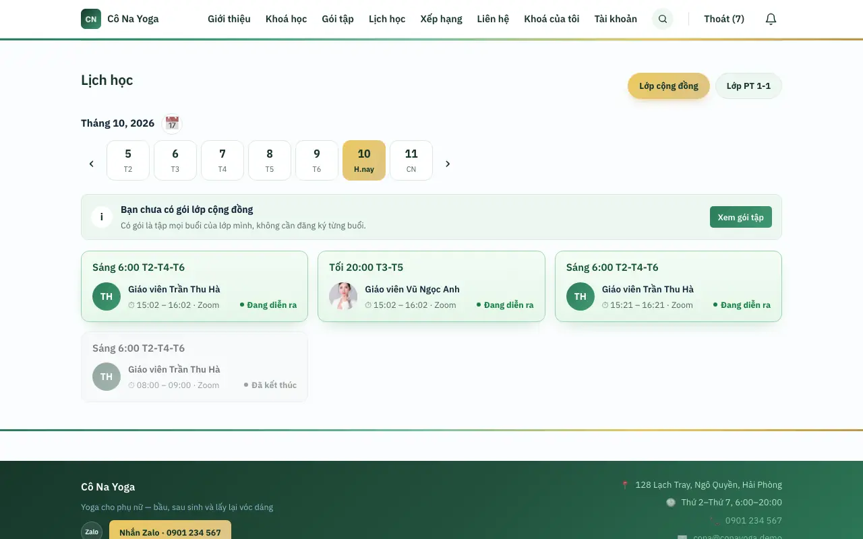
Task: Click the TH avatar on the ended class
Action: click(x=107, y=377)
